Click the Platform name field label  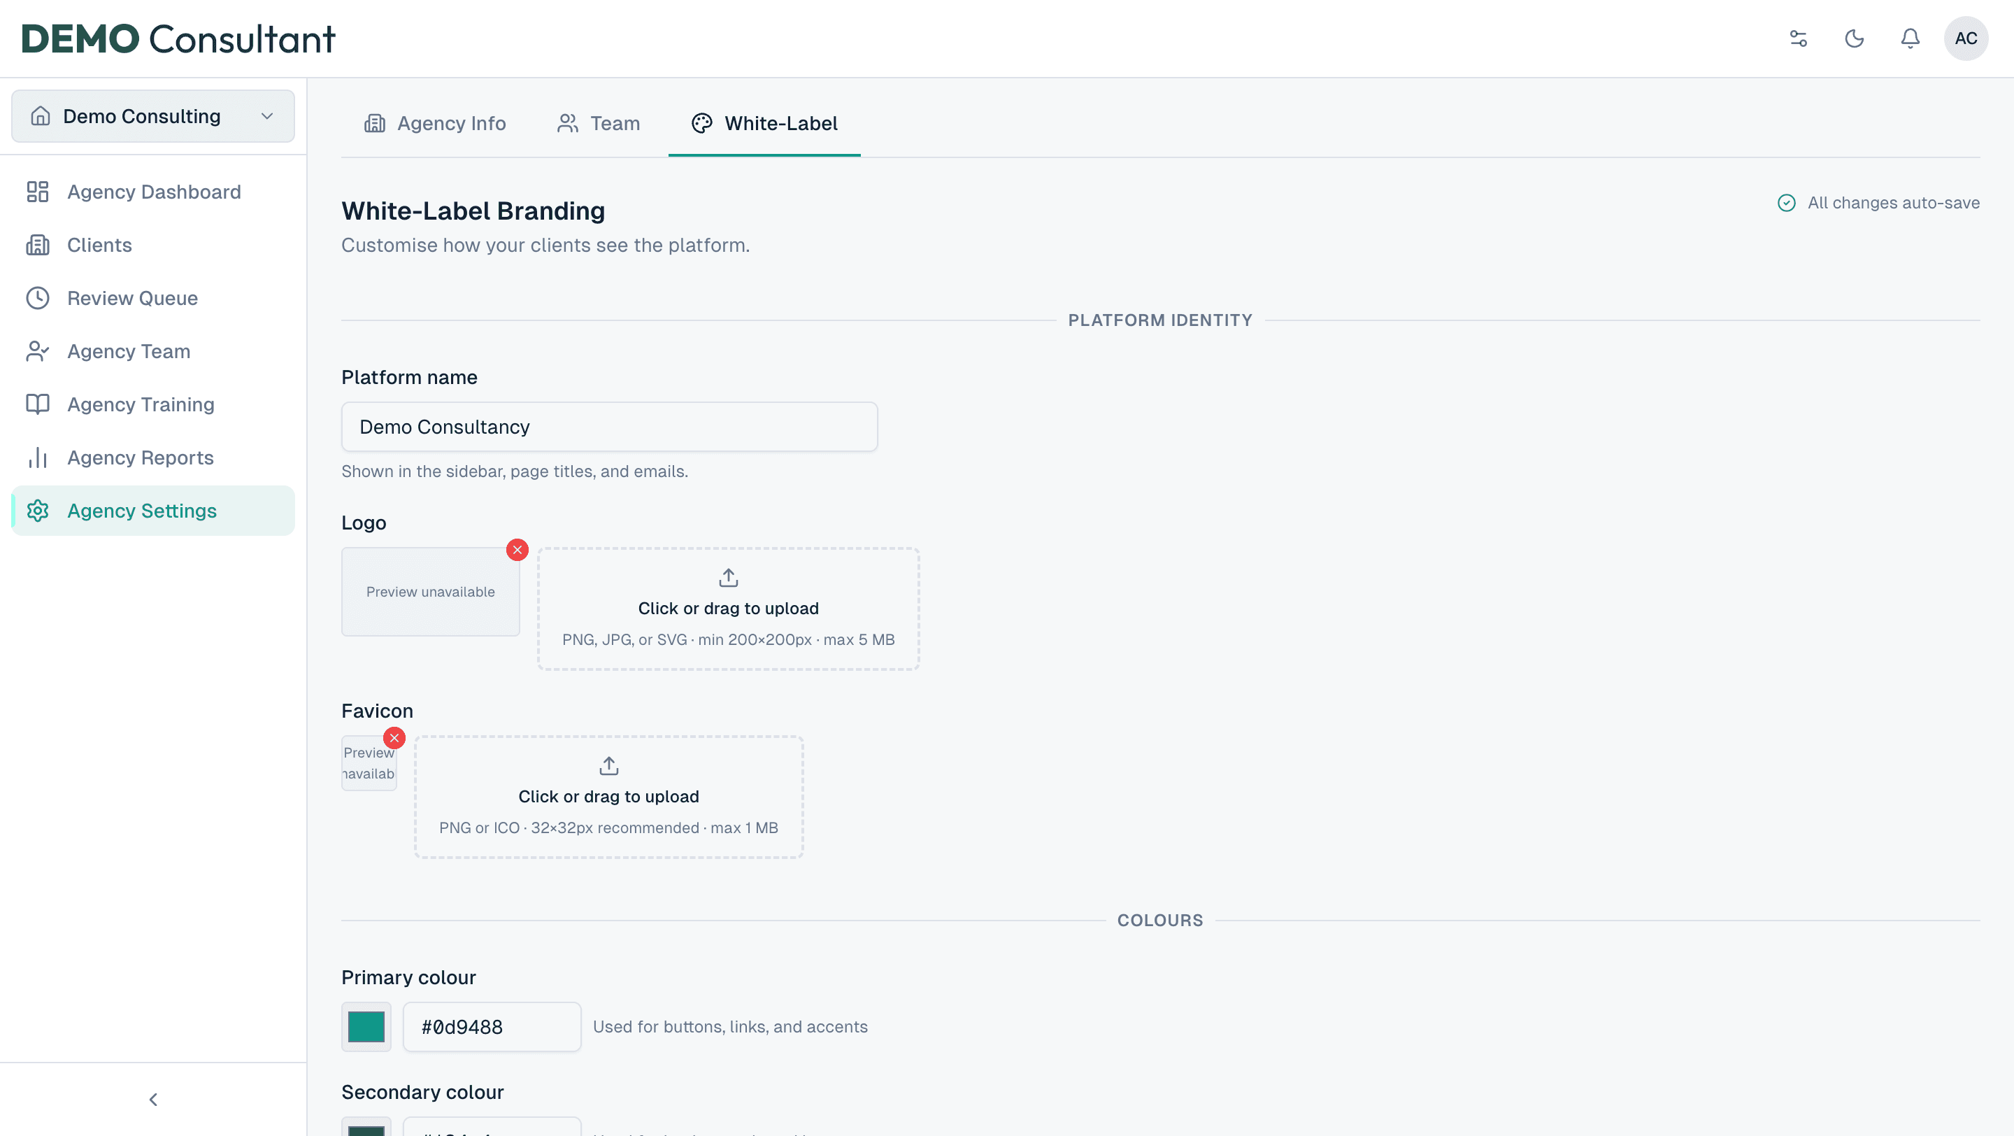coord(410,378)
